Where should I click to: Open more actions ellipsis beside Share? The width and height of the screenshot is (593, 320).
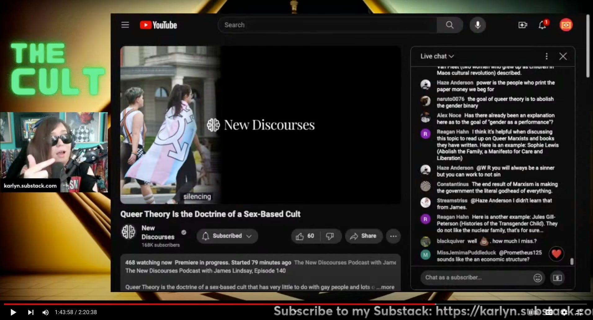[x=393, y=236]
